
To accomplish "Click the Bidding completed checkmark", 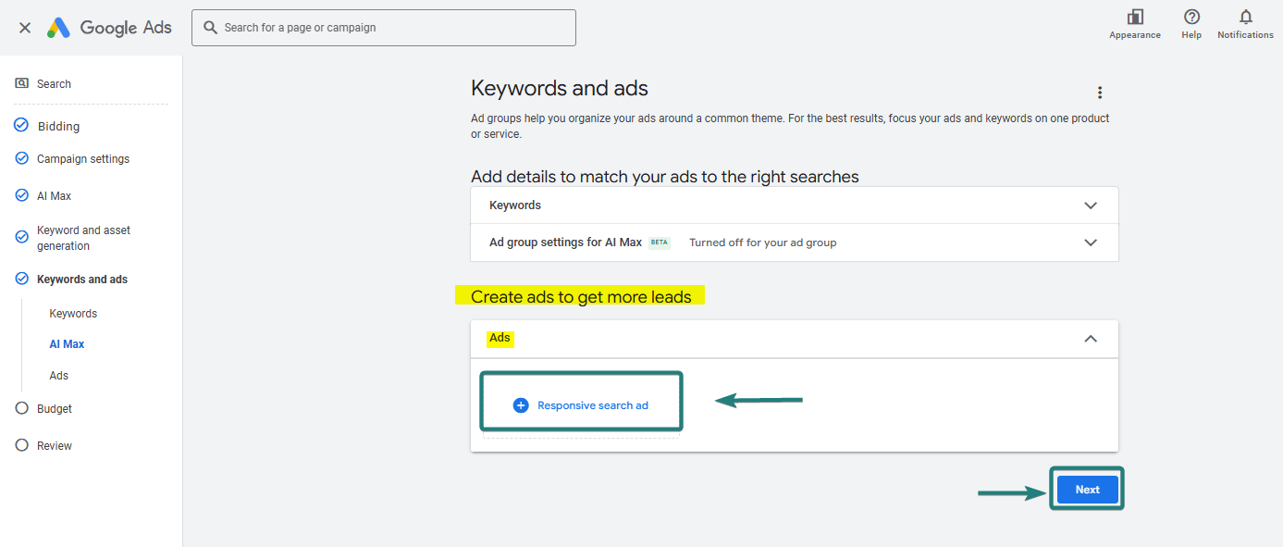I will 20,125.
